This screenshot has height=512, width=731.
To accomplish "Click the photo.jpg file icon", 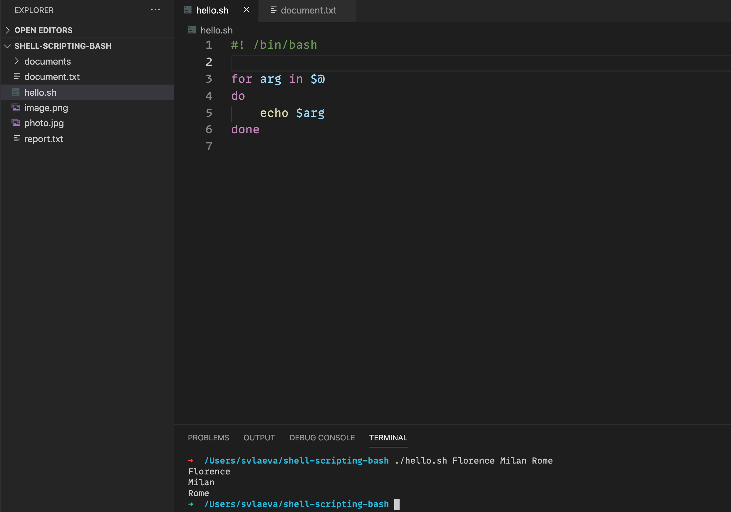I will [x=16, y=123].
